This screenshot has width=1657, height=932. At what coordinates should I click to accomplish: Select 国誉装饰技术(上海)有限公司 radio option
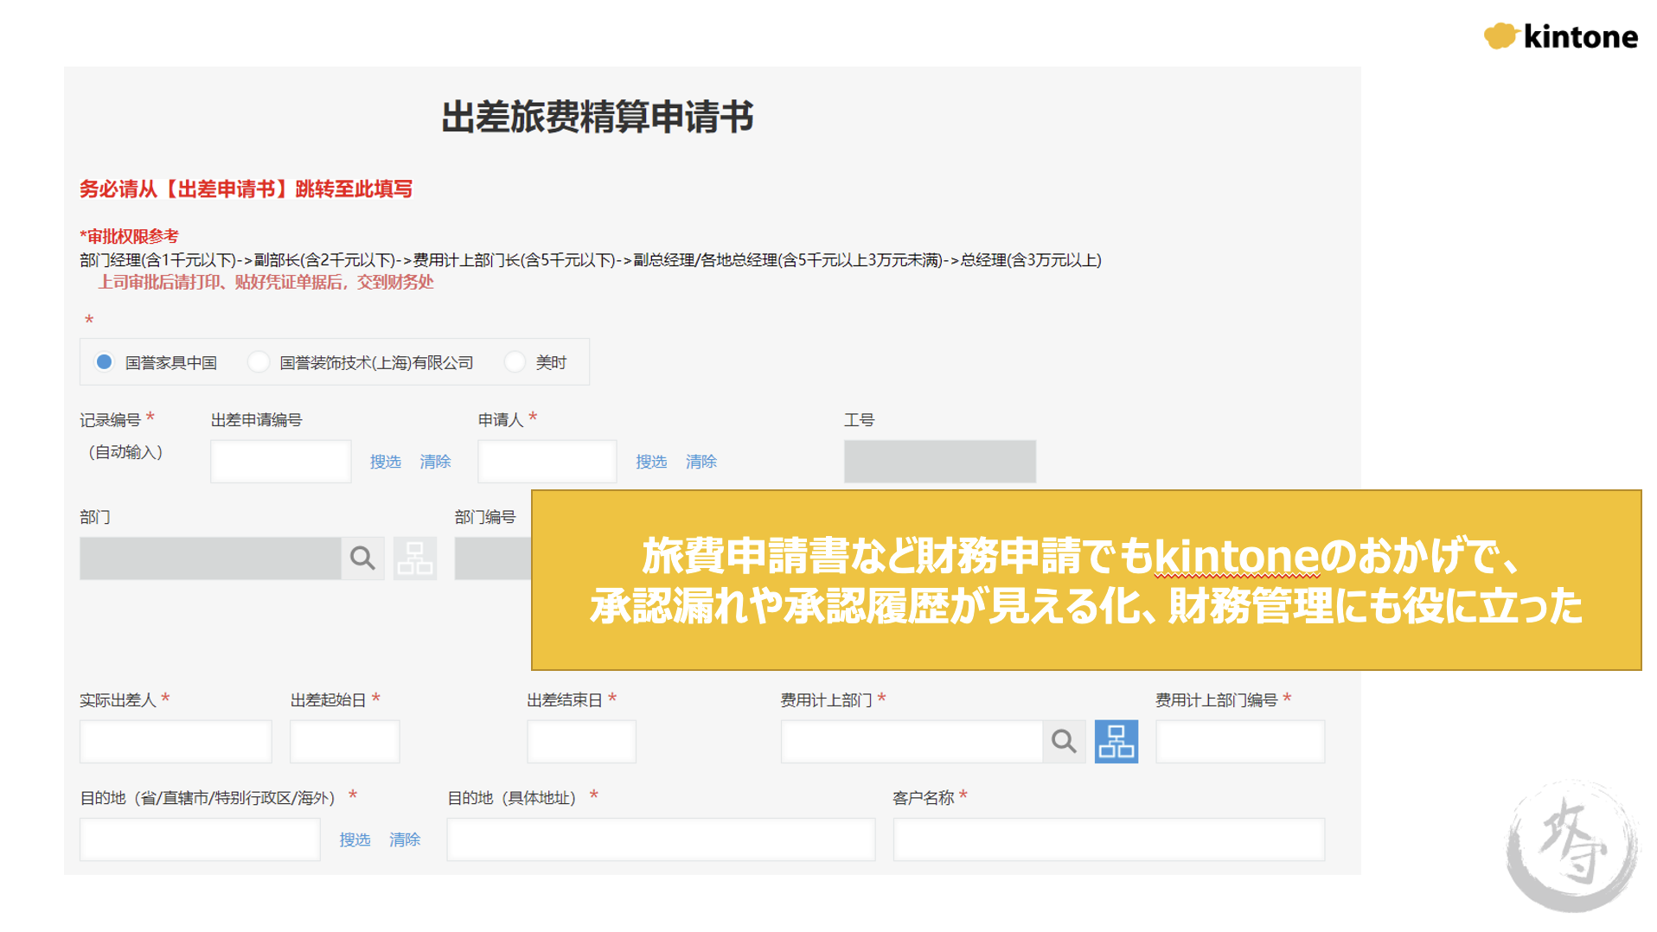click(x=259, y=362)
